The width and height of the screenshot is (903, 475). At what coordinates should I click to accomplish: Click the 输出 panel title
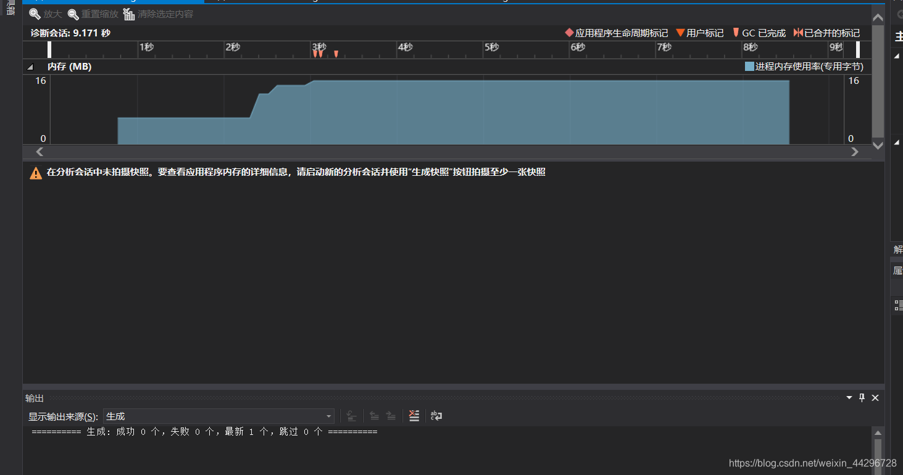click(35, 399)
